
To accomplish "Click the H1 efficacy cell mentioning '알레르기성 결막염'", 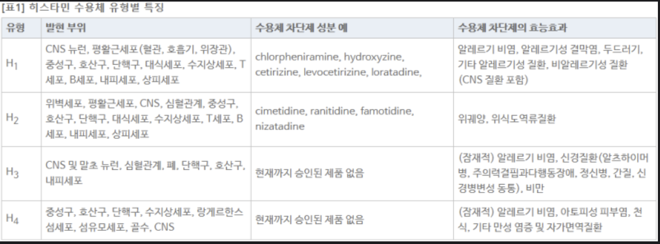I will click(x=550, y=65).
